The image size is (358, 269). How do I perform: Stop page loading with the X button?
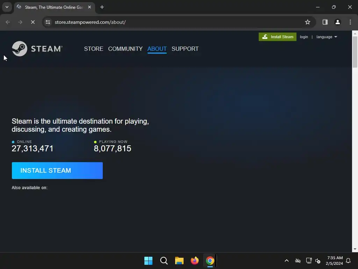(33, 22)
